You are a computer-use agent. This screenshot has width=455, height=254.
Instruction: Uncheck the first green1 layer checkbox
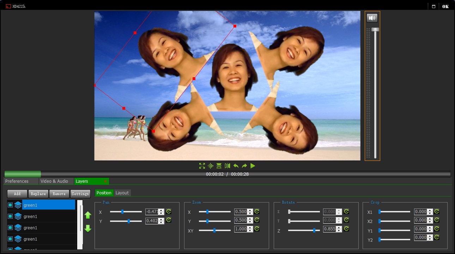10,205
